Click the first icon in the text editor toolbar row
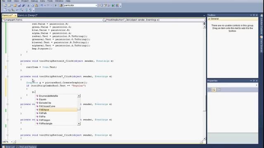The width and height of the screenshot is (264, 148). pyautogui.click(x=5, y=10)
